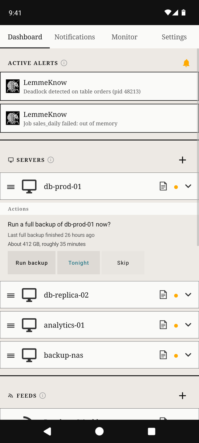The height and width of the screenshot is (443, 199).
Task: Show info for Active Alerts section
Action: pos(64,63)
